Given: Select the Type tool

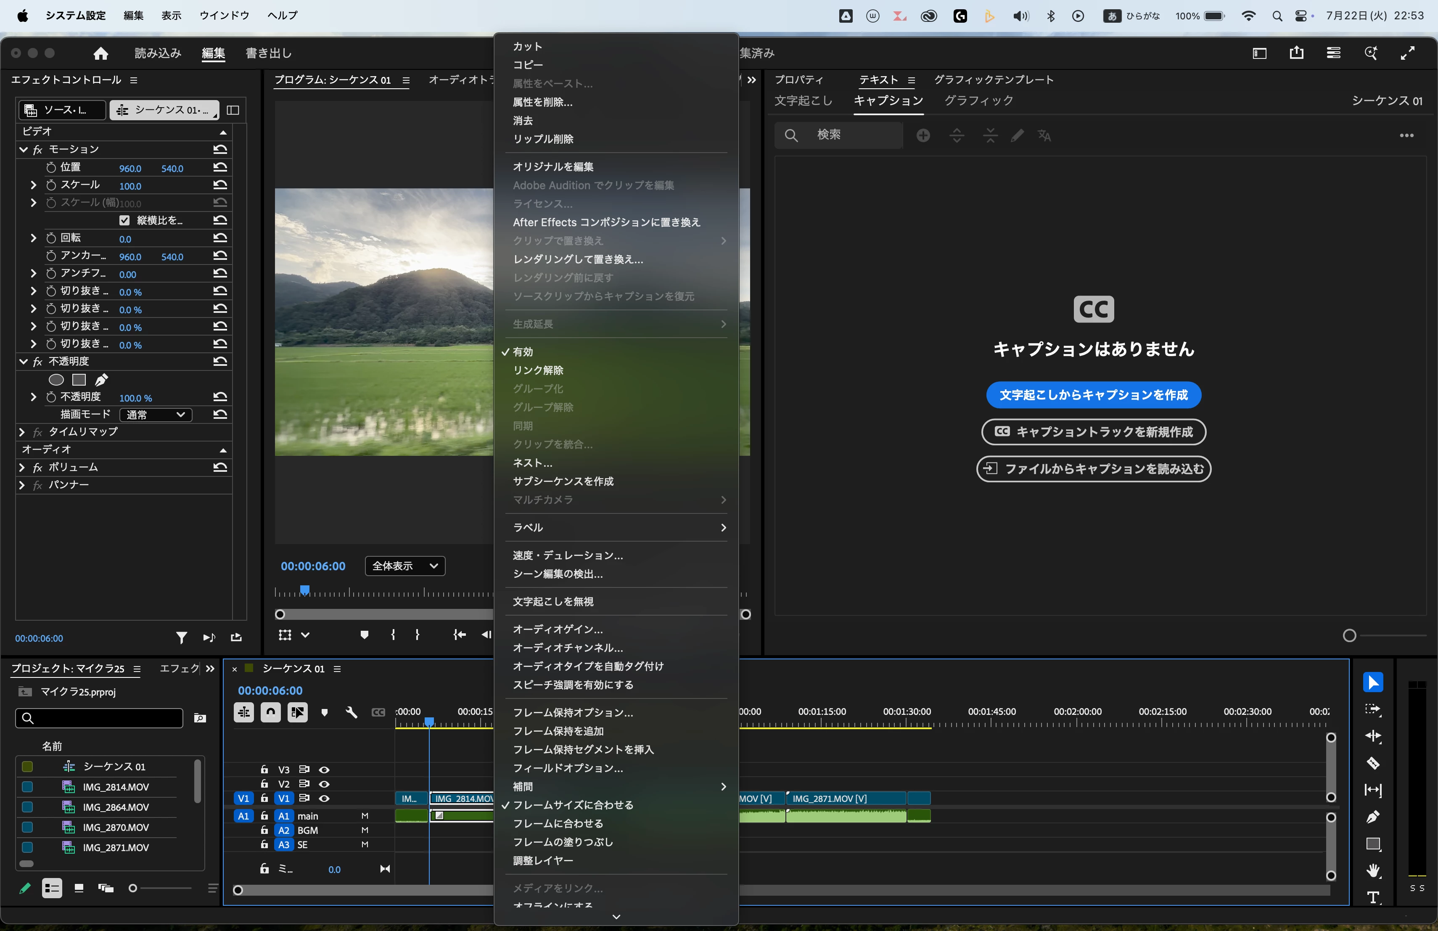Looking at the screenshot, I should coord(1373,897).
